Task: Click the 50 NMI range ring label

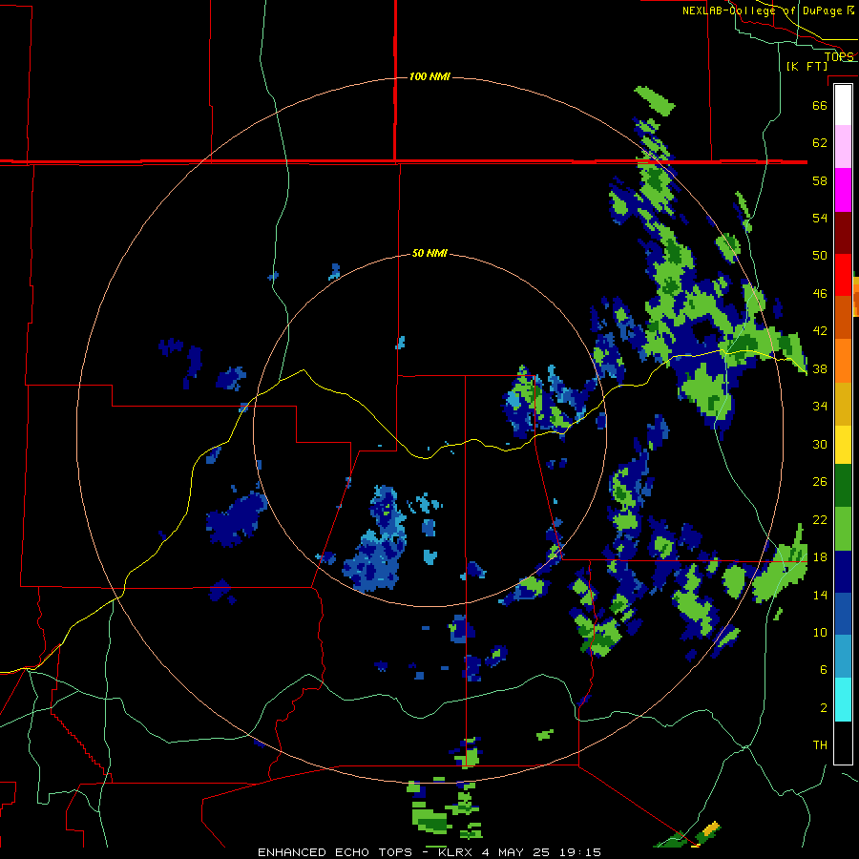Action: 429,253
